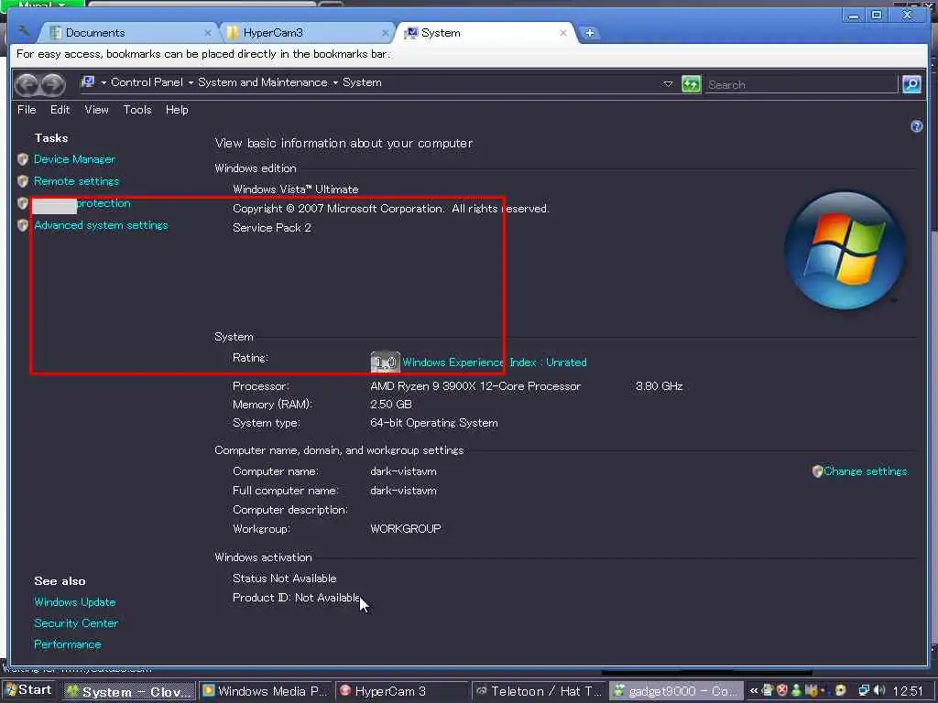Image resolution: width=938 pixels, height=703 pixels.
Task: Open Windows Update link
Action: tap(75, 602)
